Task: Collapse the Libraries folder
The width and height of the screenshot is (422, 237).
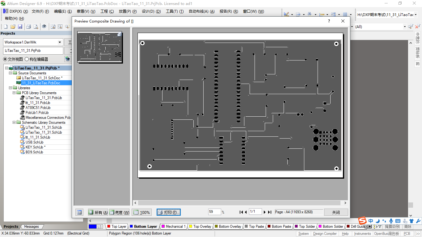Action: tap(11, 88)
